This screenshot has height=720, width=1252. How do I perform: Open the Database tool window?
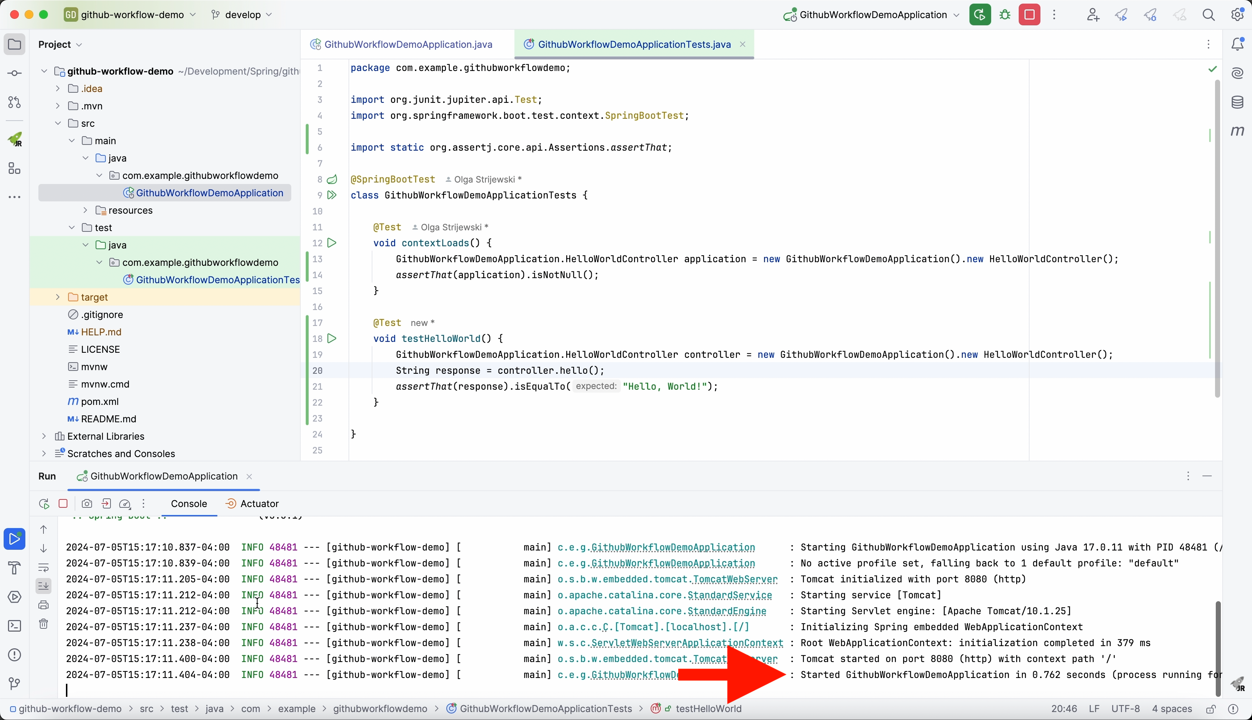pyautogui.click(x=1237, y=102)
